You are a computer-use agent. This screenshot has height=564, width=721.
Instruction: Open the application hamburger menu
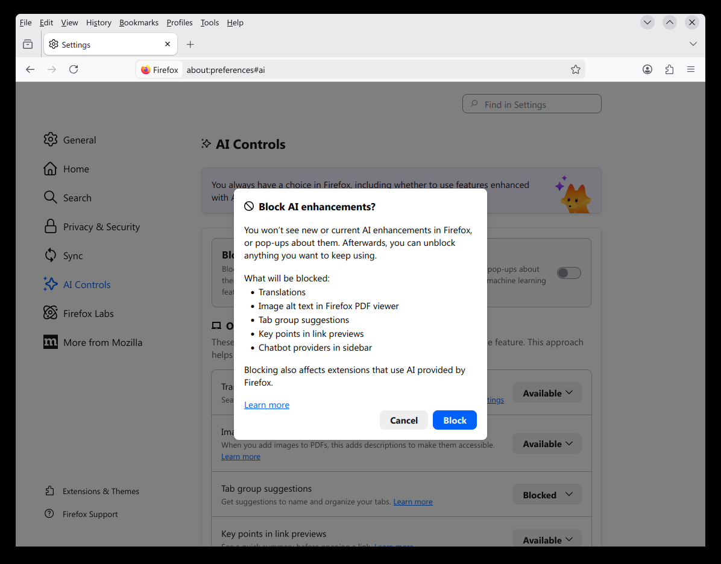(691, 69)
